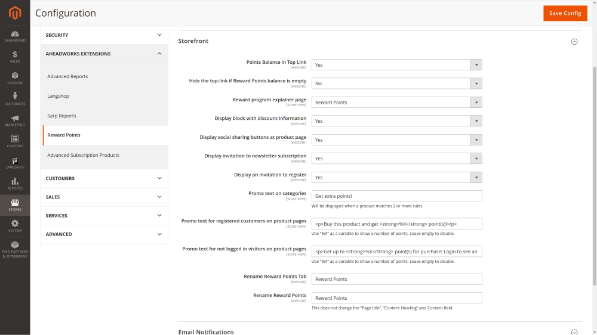Screen dimensions: 597x335
Task: Click promo text for not logged in visitors field
Action: click(397, 252)
